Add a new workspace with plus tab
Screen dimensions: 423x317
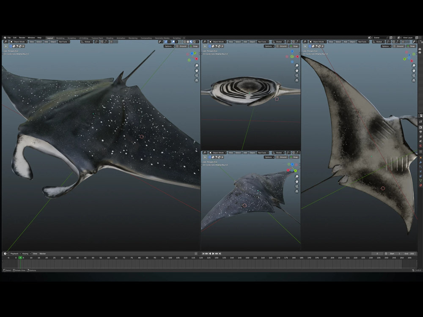tap(184, 38)
